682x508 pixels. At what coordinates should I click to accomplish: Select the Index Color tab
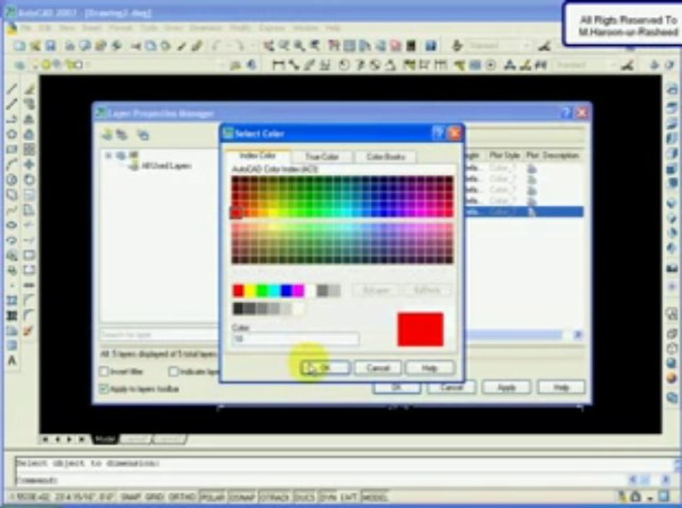point(257,155)
